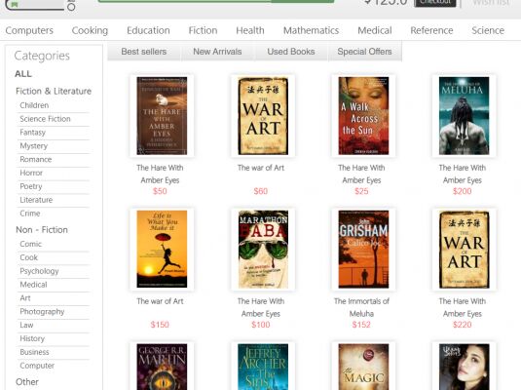
Task: Open the $220 War of Art cover
Action: (x=465, y=250)
